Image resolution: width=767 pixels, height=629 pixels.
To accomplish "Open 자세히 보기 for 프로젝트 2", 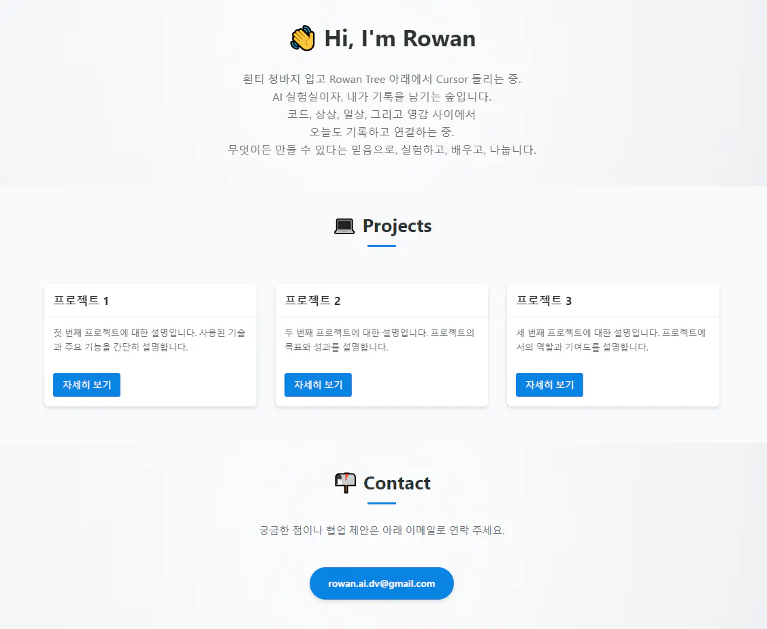I will click(x=318, y=385).
